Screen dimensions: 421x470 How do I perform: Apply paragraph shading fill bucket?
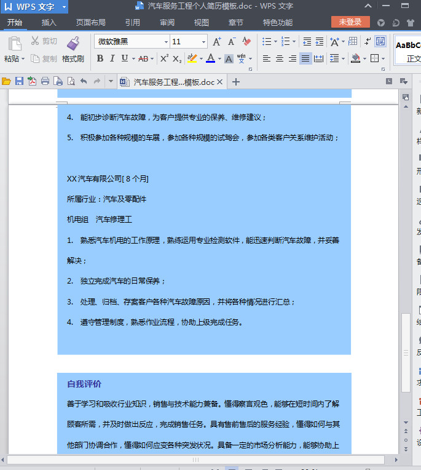[355, 58]
